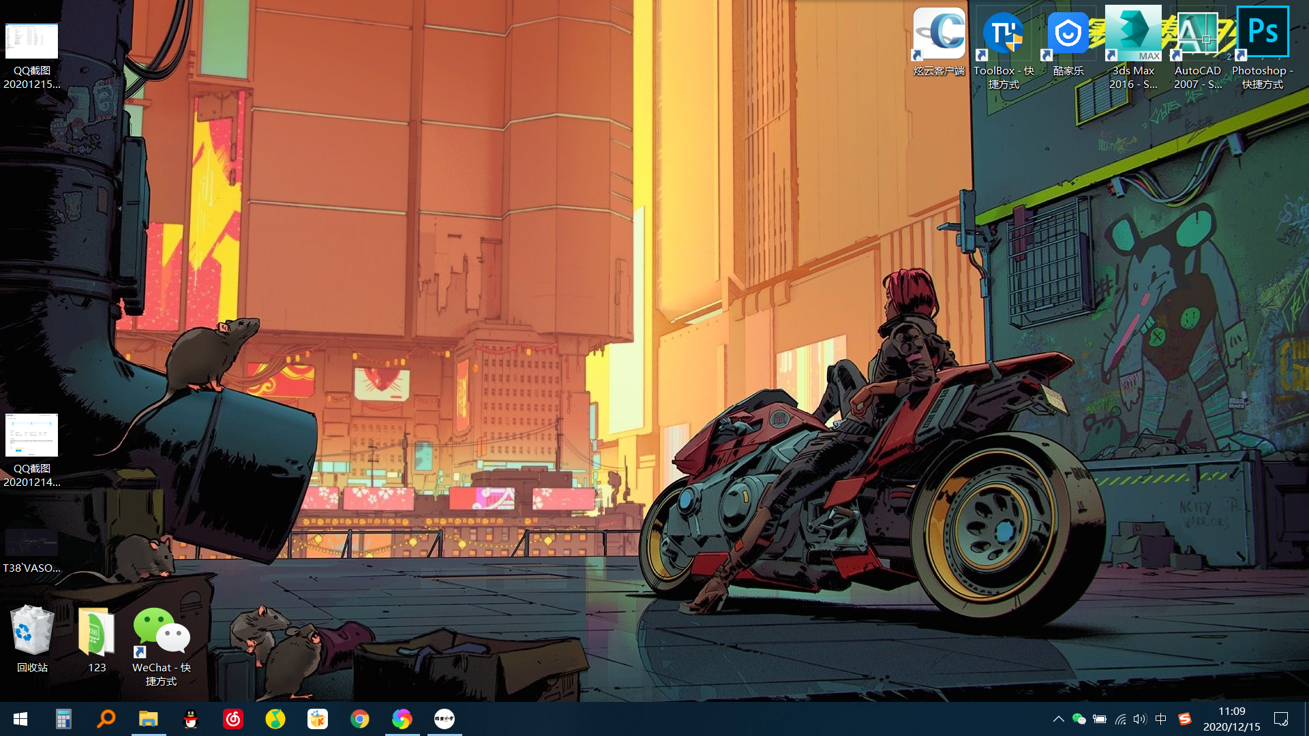Open the Windows Start menu

(20, 719)
